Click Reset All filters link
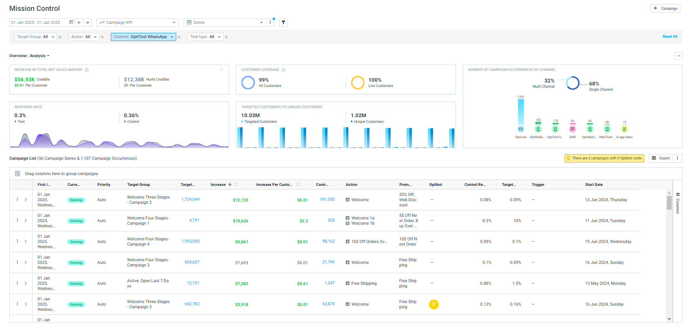The height and width of the screenshot is (328, 687). coord(670,37)
